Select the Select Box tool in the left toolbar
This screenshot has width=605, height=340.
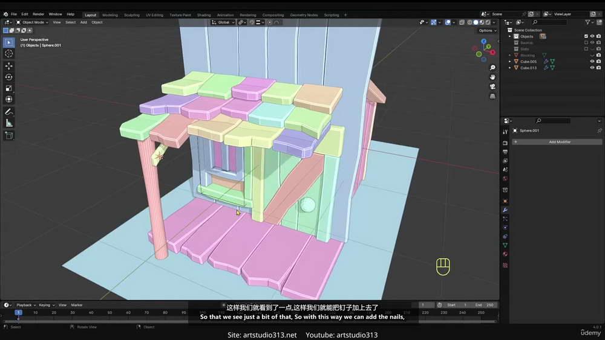[9, 42]
